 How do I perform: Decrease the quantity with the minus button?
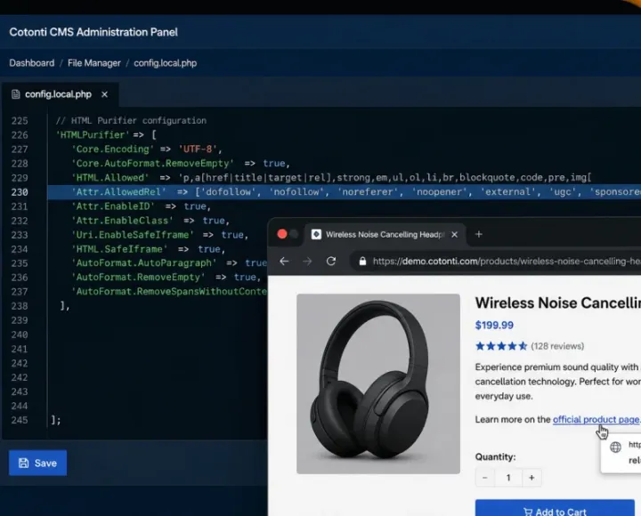(x=485, y=478)
